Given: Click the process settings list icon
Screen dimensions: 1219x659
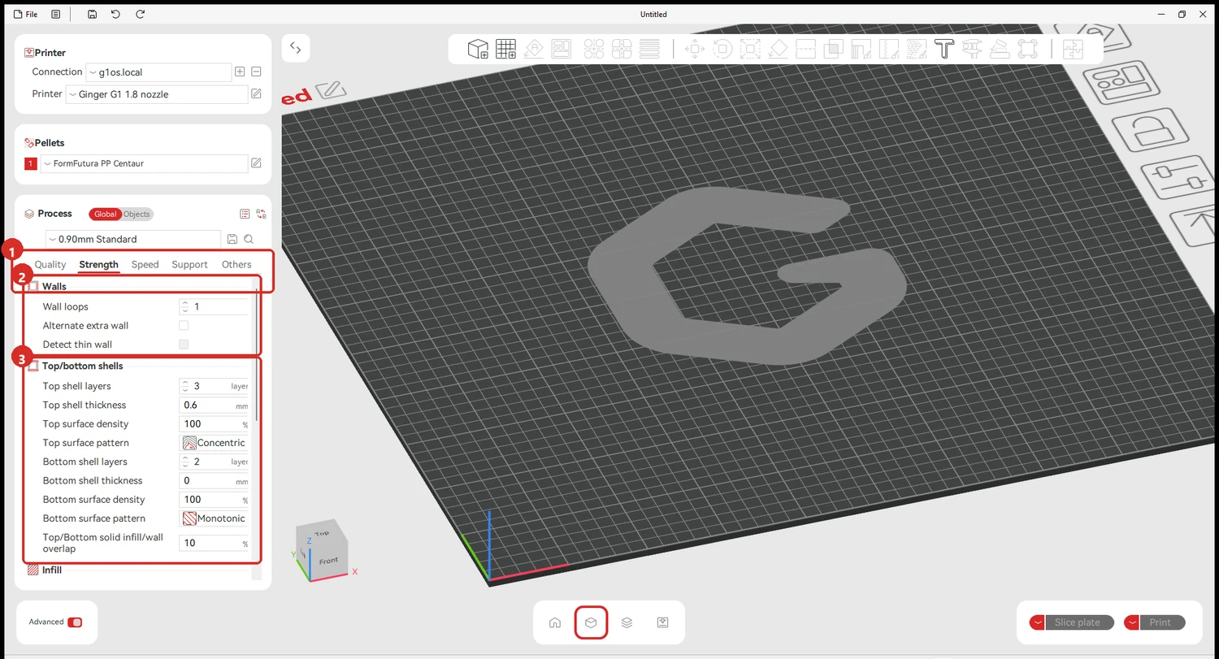Looking at the screenshot, I should 245,214.
